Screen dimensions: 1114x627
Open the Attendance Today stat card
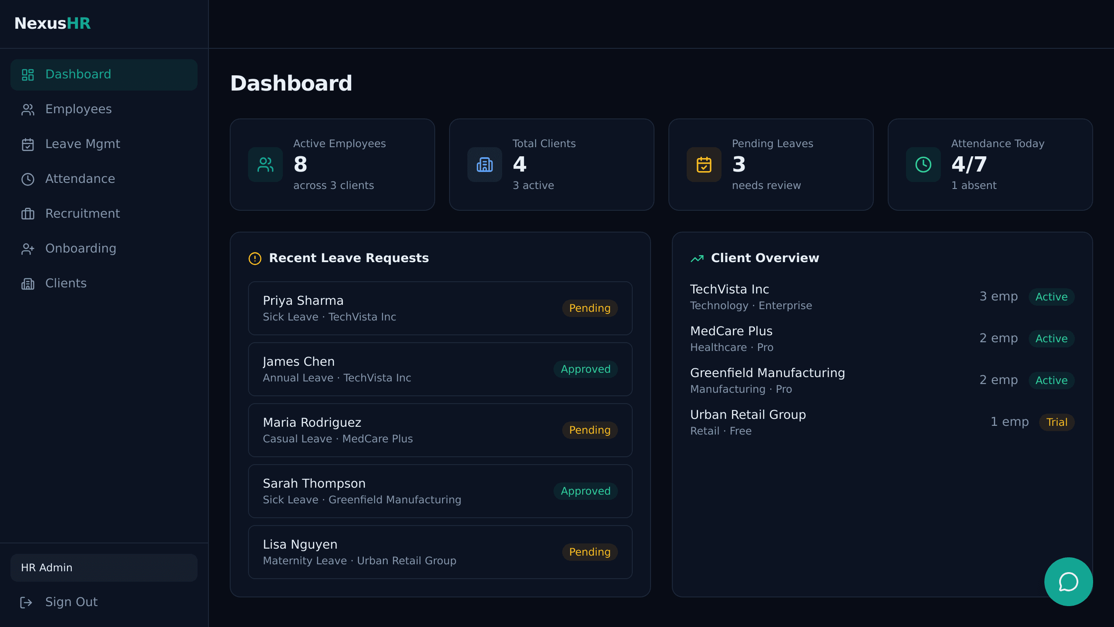click(990, 165)
